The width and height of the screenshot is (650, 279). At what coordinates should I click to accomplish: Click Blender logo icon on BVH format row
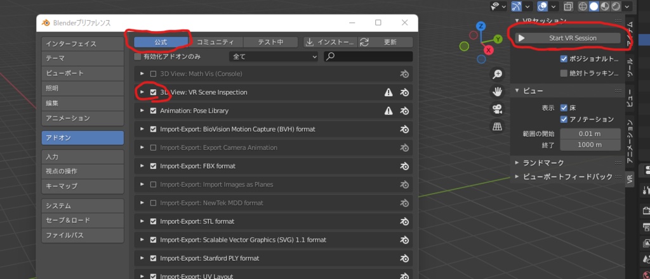click(x=404, y=129)
